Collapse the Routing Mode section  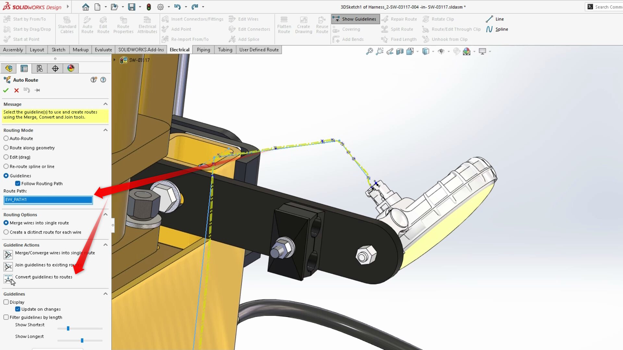105,130
